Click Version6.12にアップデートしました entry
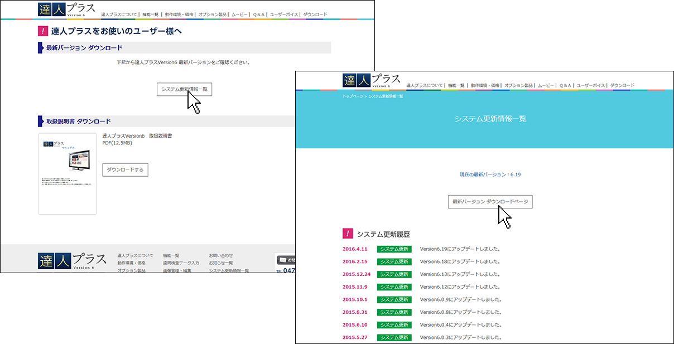Image resolution: width=674 pixels, height=344 pixels. point(460,287)
